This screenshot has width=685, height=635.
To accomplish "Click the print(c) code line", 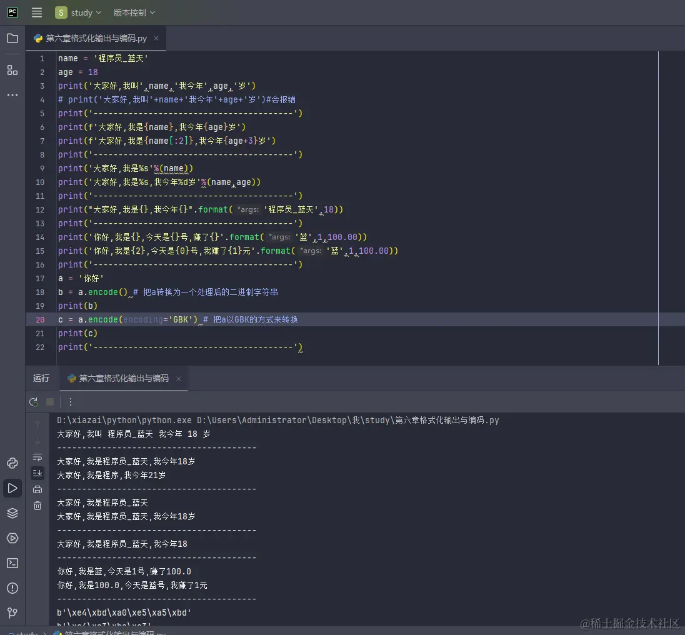I will pos(77,333).
